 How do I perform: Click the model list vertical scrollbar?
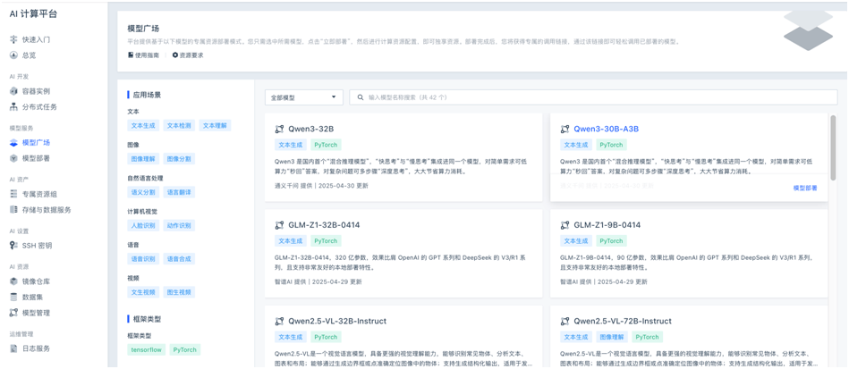pos(833,147)
